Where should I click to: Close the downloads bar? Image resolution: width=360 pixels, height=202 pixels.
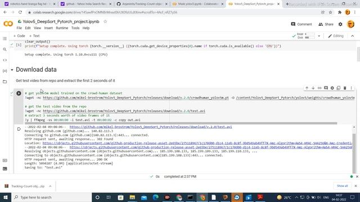click(x=355, y=186)
